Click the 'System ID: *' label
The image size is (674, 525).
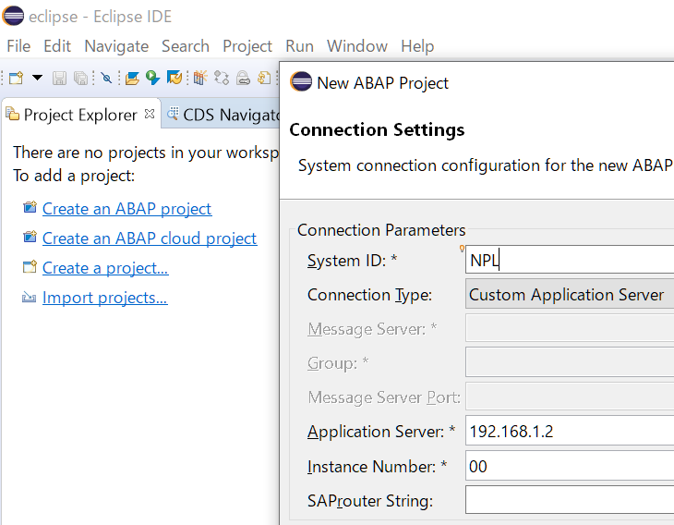(x=352, y=261)
